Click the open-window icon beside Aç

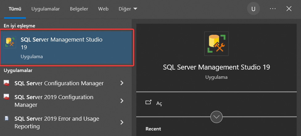tap(149, 102)
